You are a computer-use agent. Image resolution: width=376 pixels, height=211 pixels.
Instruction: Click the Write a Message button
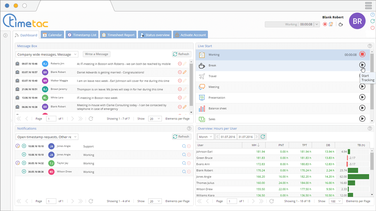tap(97, 54)
